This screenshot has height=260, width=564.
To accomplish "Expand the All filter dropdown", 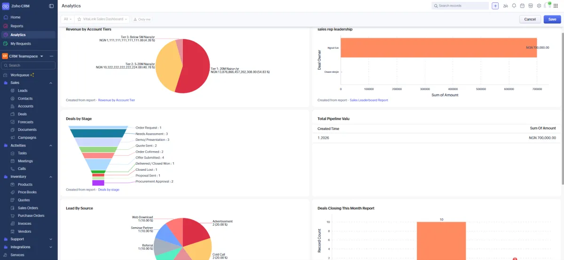I will click(x=67, y=19).
